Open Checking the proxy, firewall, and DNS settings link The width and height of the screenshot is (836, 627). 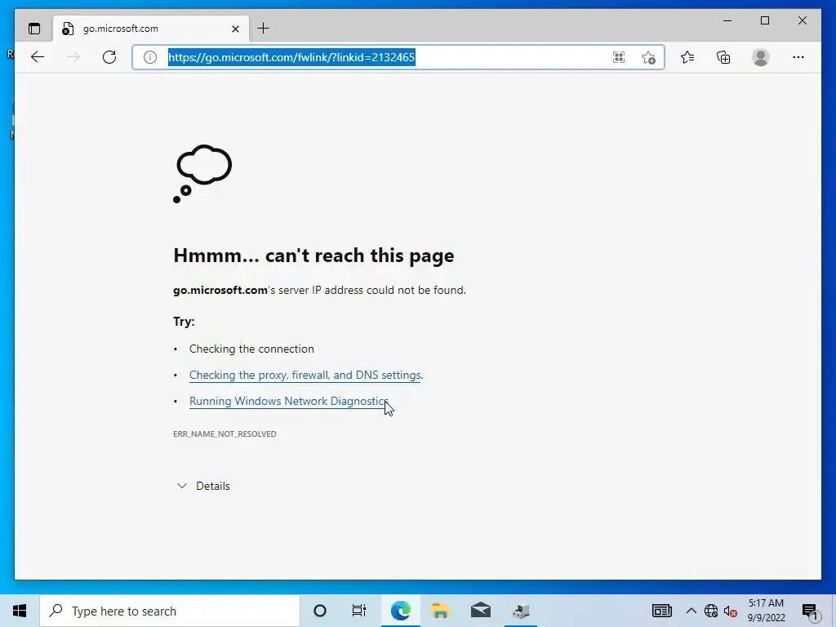tap(306, 376)
